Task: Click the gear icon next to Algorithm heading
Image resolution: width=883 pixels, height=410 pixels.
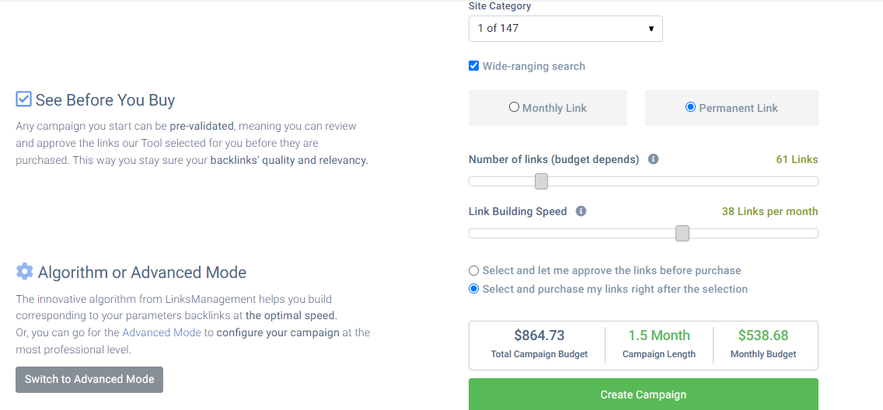Action: (24, 272)
